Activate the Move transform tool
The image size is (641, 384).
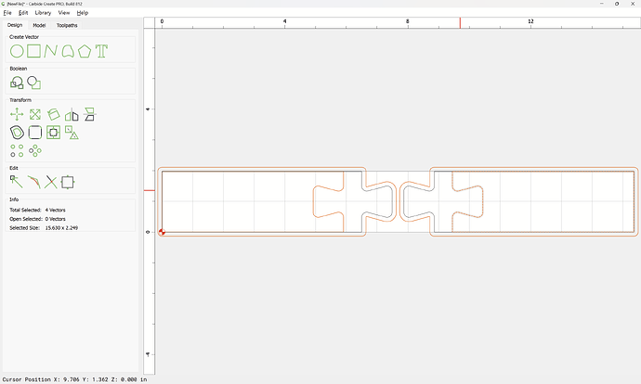tap(17, 115)
